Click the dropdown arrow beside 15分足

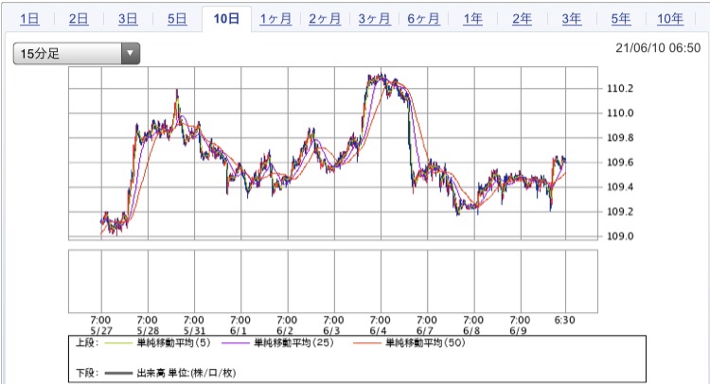pos(131,53)
